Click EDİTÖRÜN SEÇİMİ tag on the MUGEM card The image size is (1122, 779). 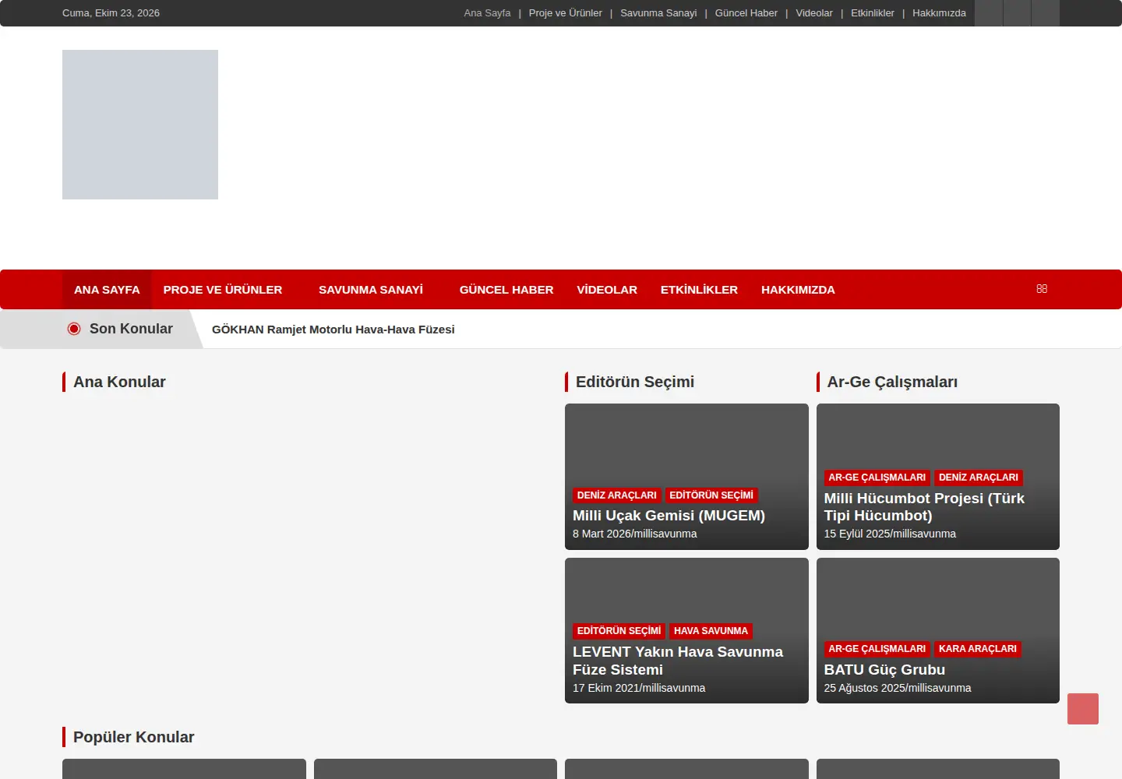711,495
